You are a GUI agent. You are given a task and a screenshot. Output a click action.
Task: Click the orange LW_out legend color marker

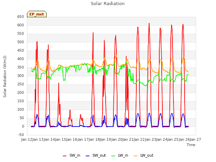pyautogui.click(x=136, y=156)
